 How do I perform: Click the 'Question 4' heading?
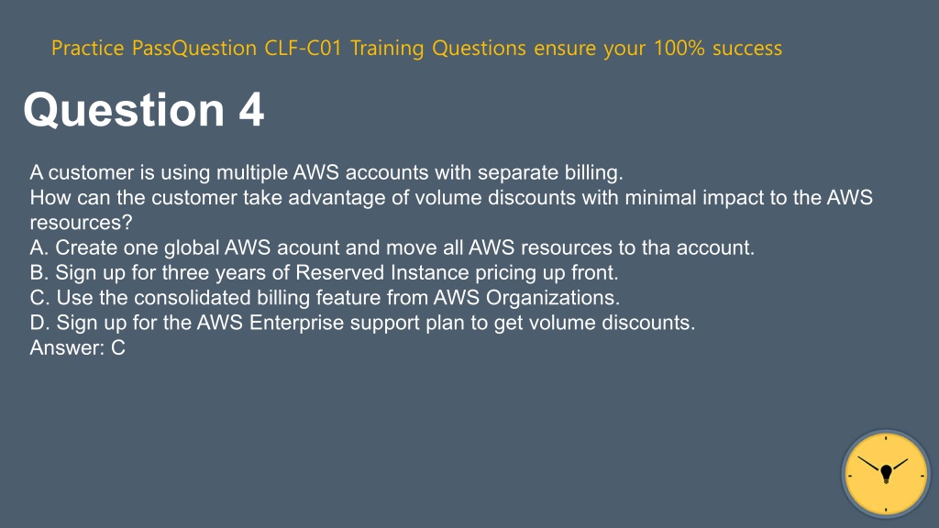pyautogui.click(x=144, y=110)
